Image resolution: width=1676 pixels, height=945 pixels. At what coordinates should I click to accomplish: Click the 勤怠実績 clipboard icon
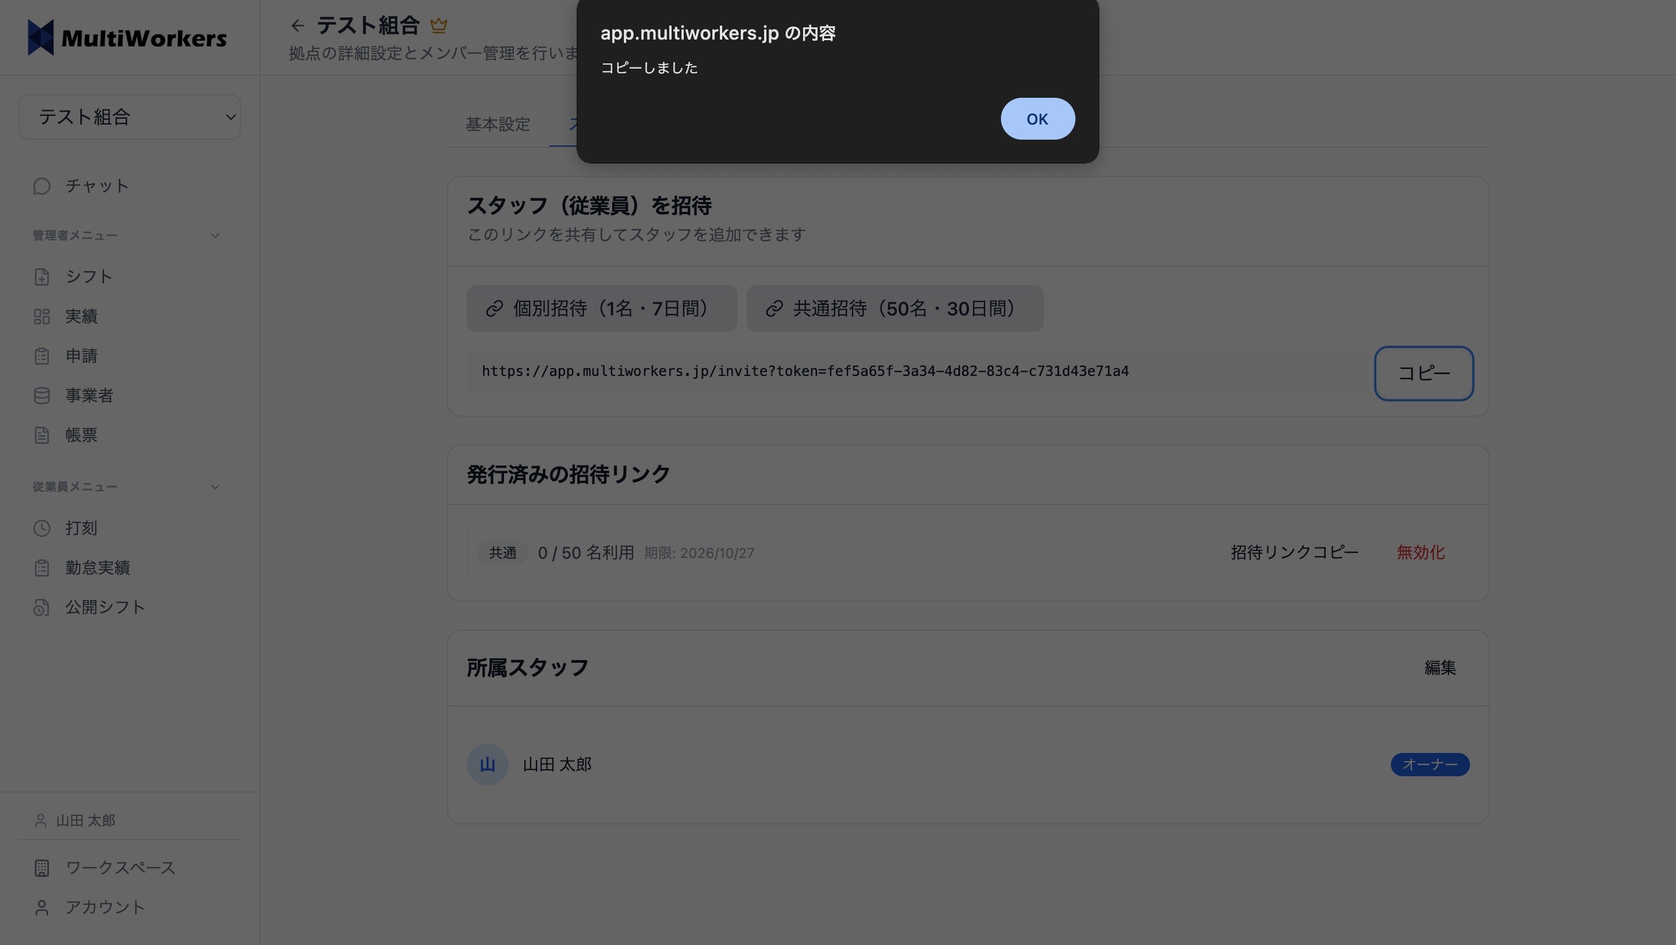click(x=42, y=568)
